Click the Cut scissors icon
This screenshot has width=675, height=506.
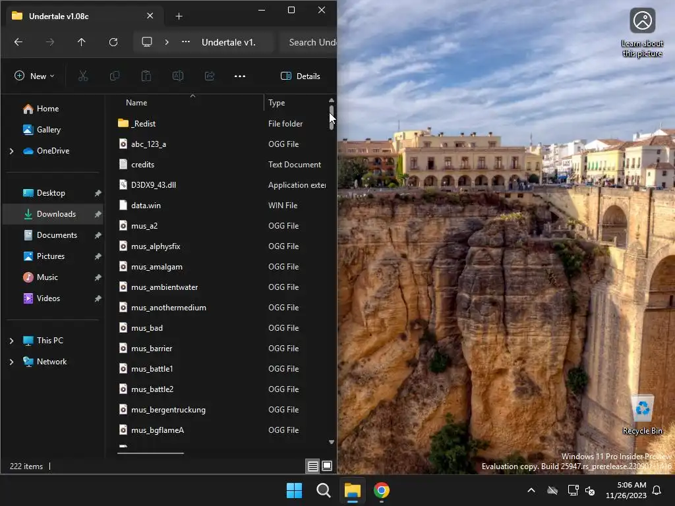tap(83, 76)
